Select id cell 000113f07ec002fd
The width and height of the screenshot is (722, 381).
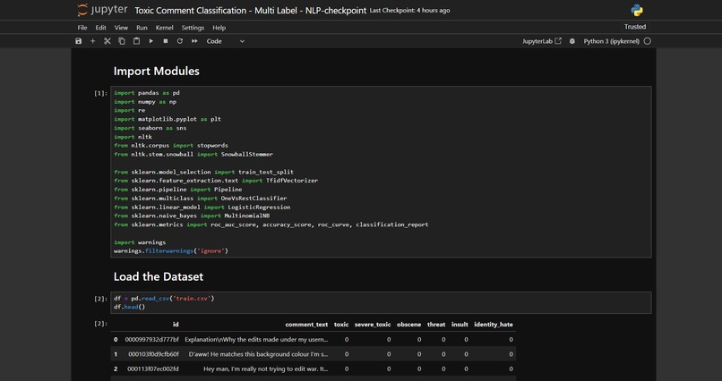point(153,369)
